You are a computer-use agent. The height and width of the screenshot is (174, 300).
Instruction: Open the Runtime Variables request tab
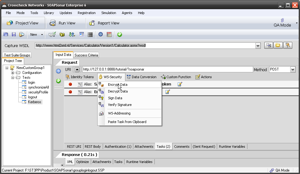[x=232, y=147]
